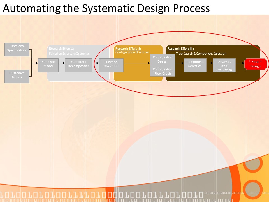Click Tree Search & Component Selection text
The width and height of the screenshot is (269, 202).
coord(201,54)
